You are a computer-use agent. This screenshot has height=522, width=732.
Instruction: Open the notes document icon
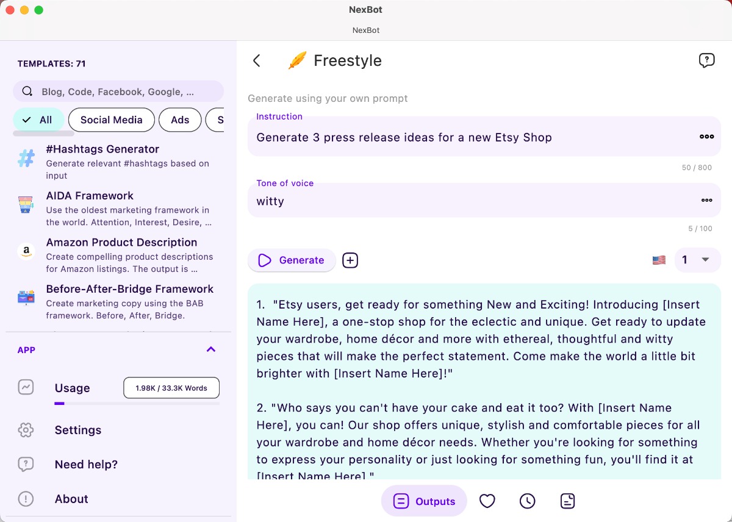567,501
